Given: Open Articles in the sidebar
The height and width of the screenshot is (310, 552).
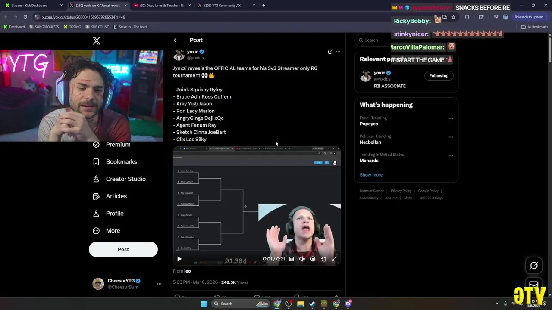Looking at the screenshot, I should (x=110, y=196).
